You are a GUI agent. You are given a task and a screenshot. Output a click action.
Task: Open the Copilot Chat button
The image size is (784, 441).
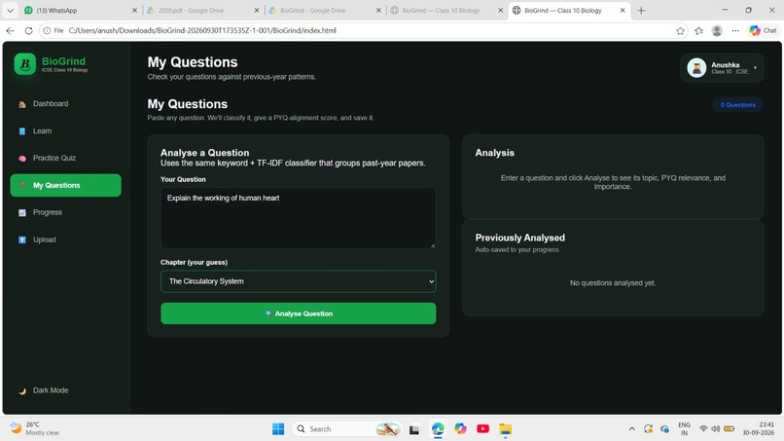click(763, 30)
